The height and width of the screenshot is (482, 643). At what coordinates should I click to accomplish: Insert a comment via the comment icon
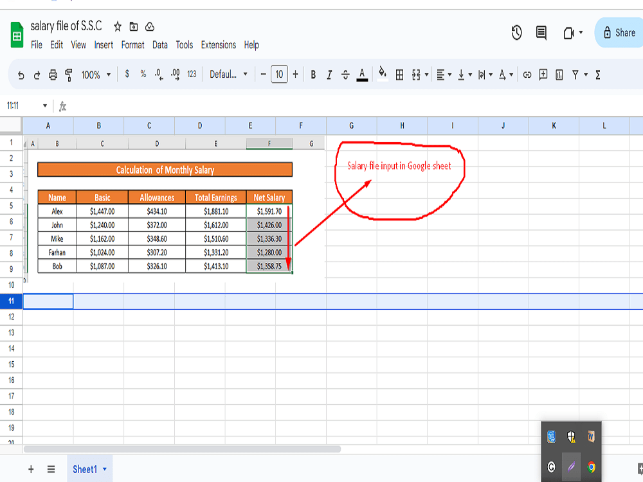point(544,75)
